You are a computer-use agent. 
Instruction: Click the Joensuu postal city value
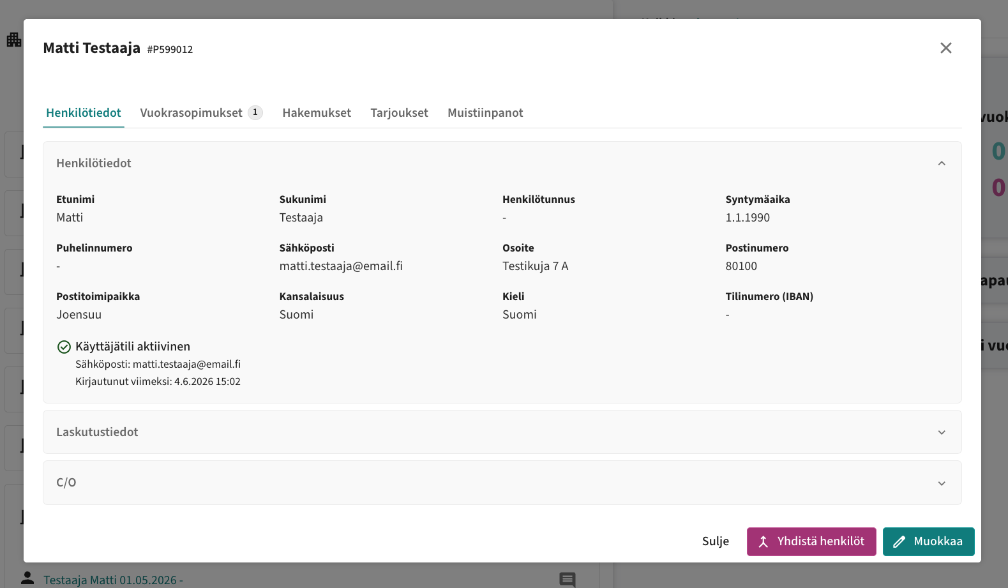79,315
